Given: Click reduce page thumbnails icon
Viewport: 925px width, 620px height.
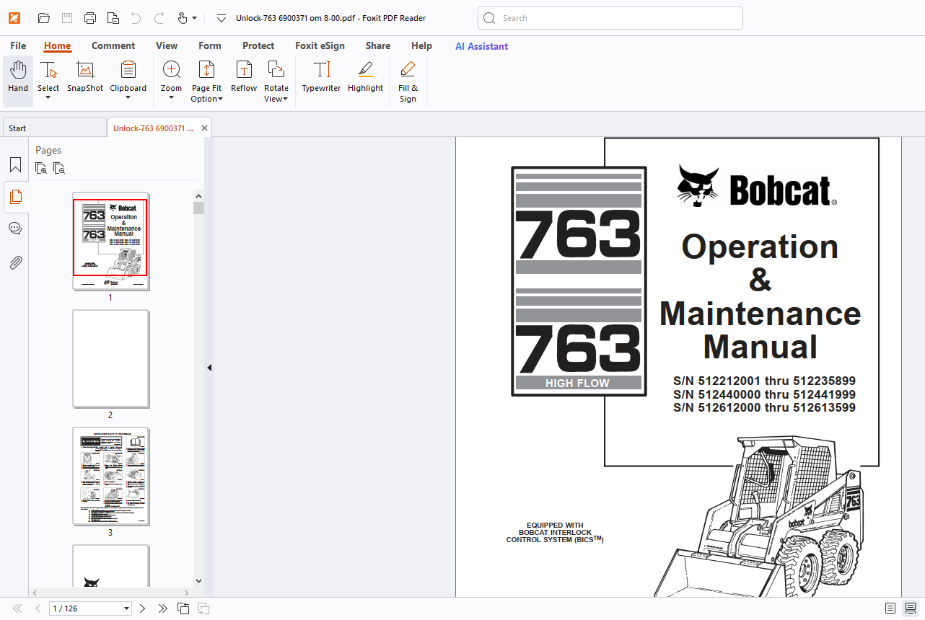Looking at the screenshot, I should tap(59, 169).
